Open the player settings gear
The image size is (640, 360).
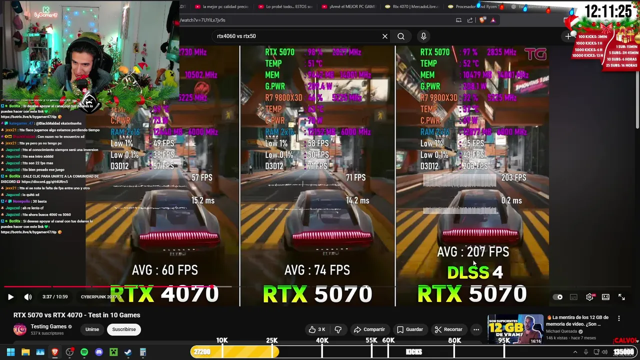pyautogui.click(x=590, y=297)
